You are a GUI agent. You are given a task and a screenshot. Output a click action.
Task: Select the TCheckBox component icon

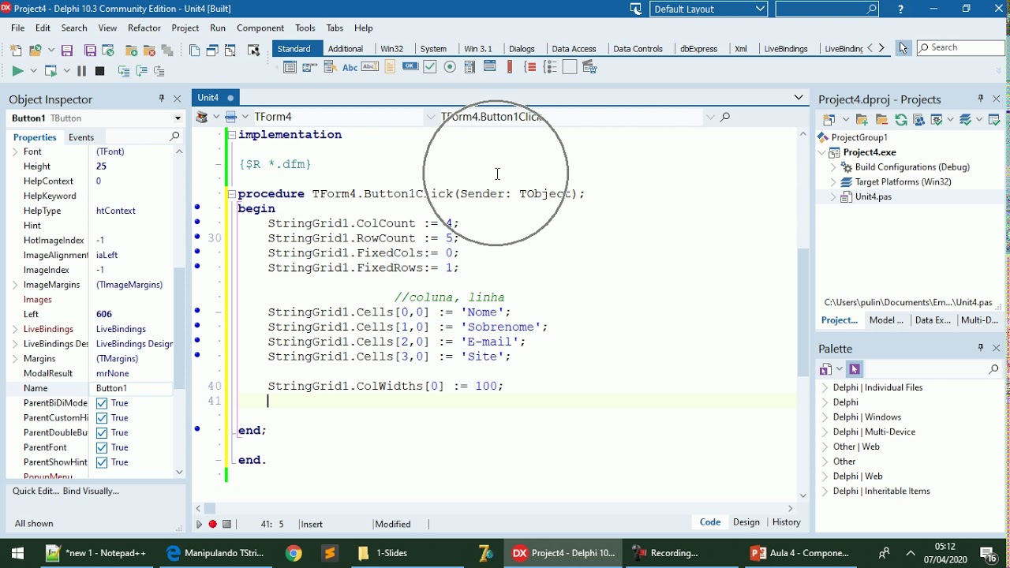[430, 67]
